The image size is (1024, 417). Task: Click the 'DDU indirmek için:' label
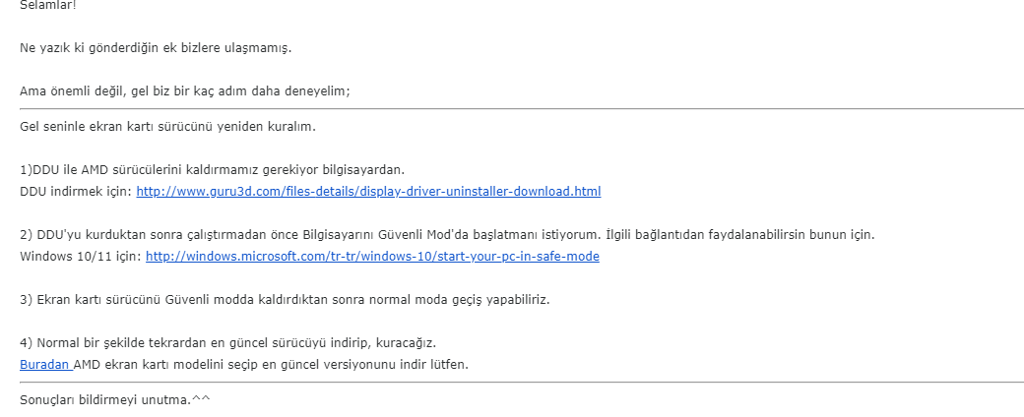tap(75, 191)
